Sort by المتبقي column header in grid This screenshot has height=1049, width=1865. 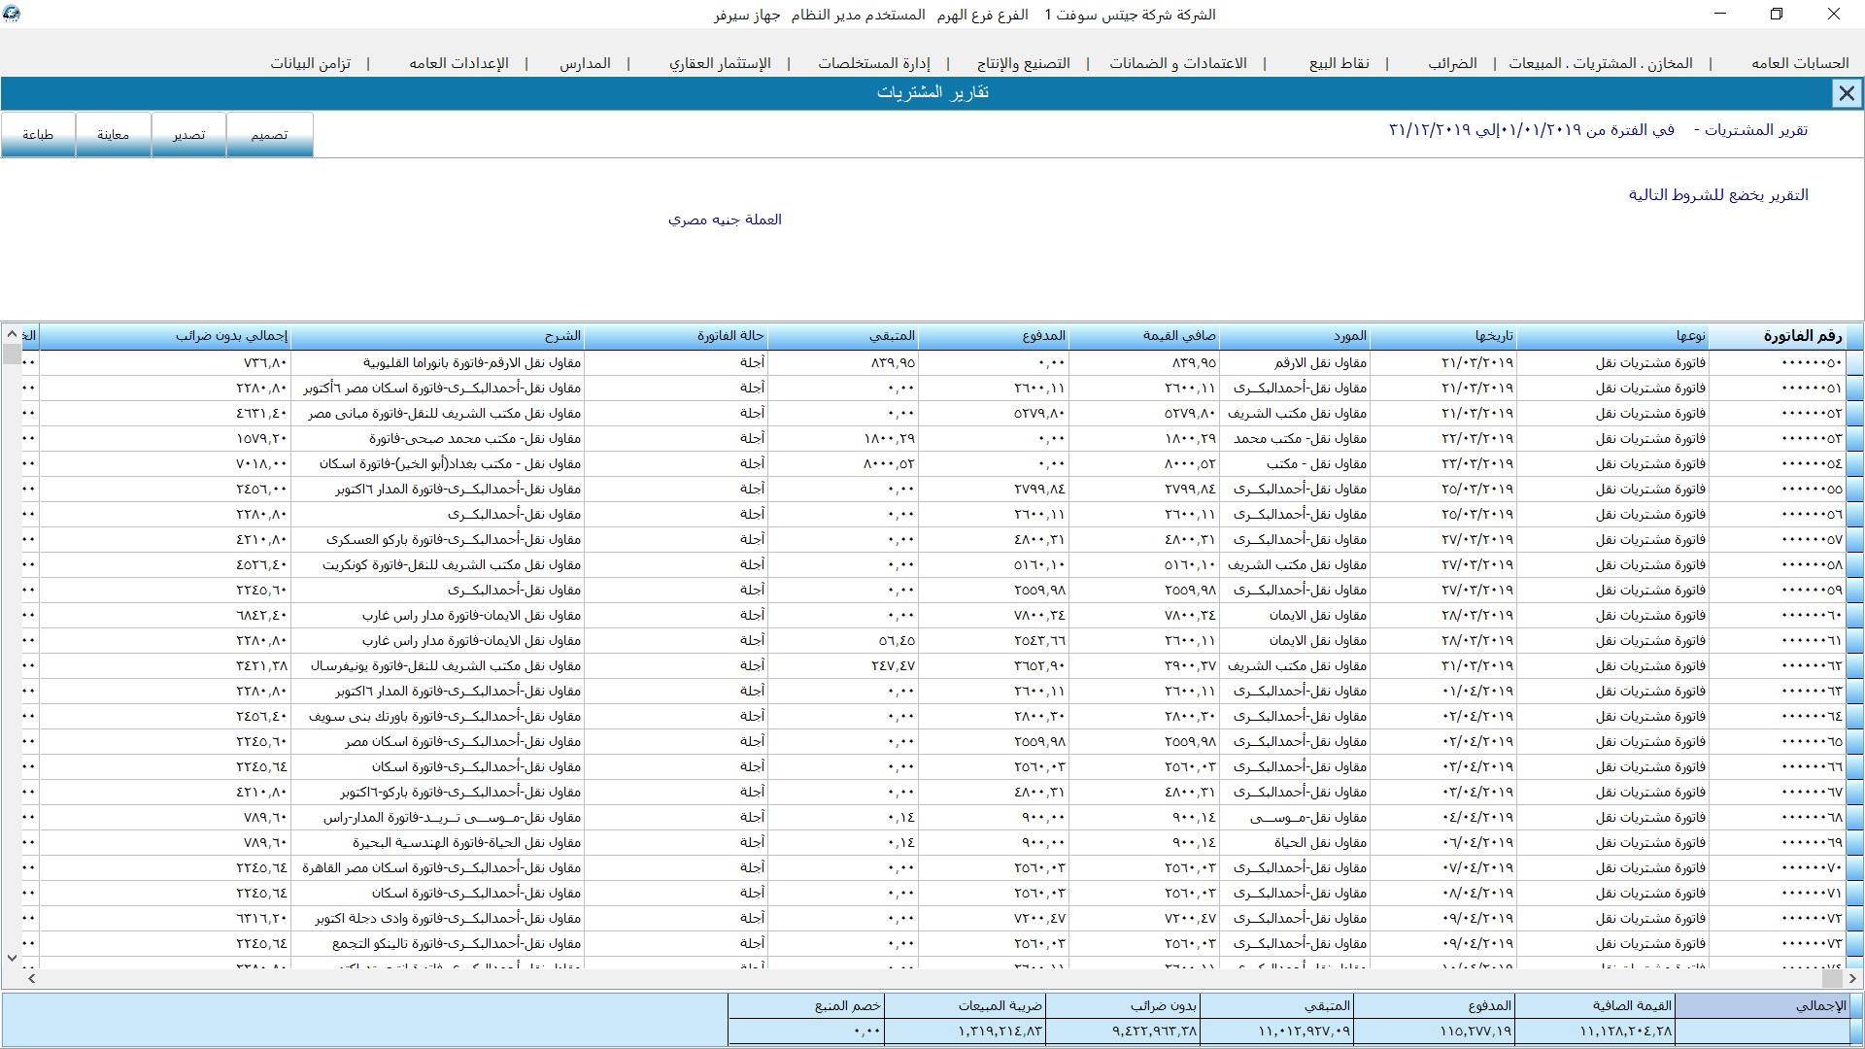point(842,336)
